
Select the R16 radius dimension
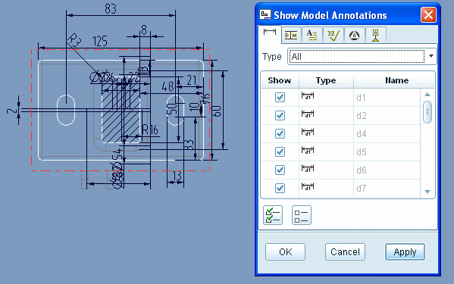(x=150, y=130)
